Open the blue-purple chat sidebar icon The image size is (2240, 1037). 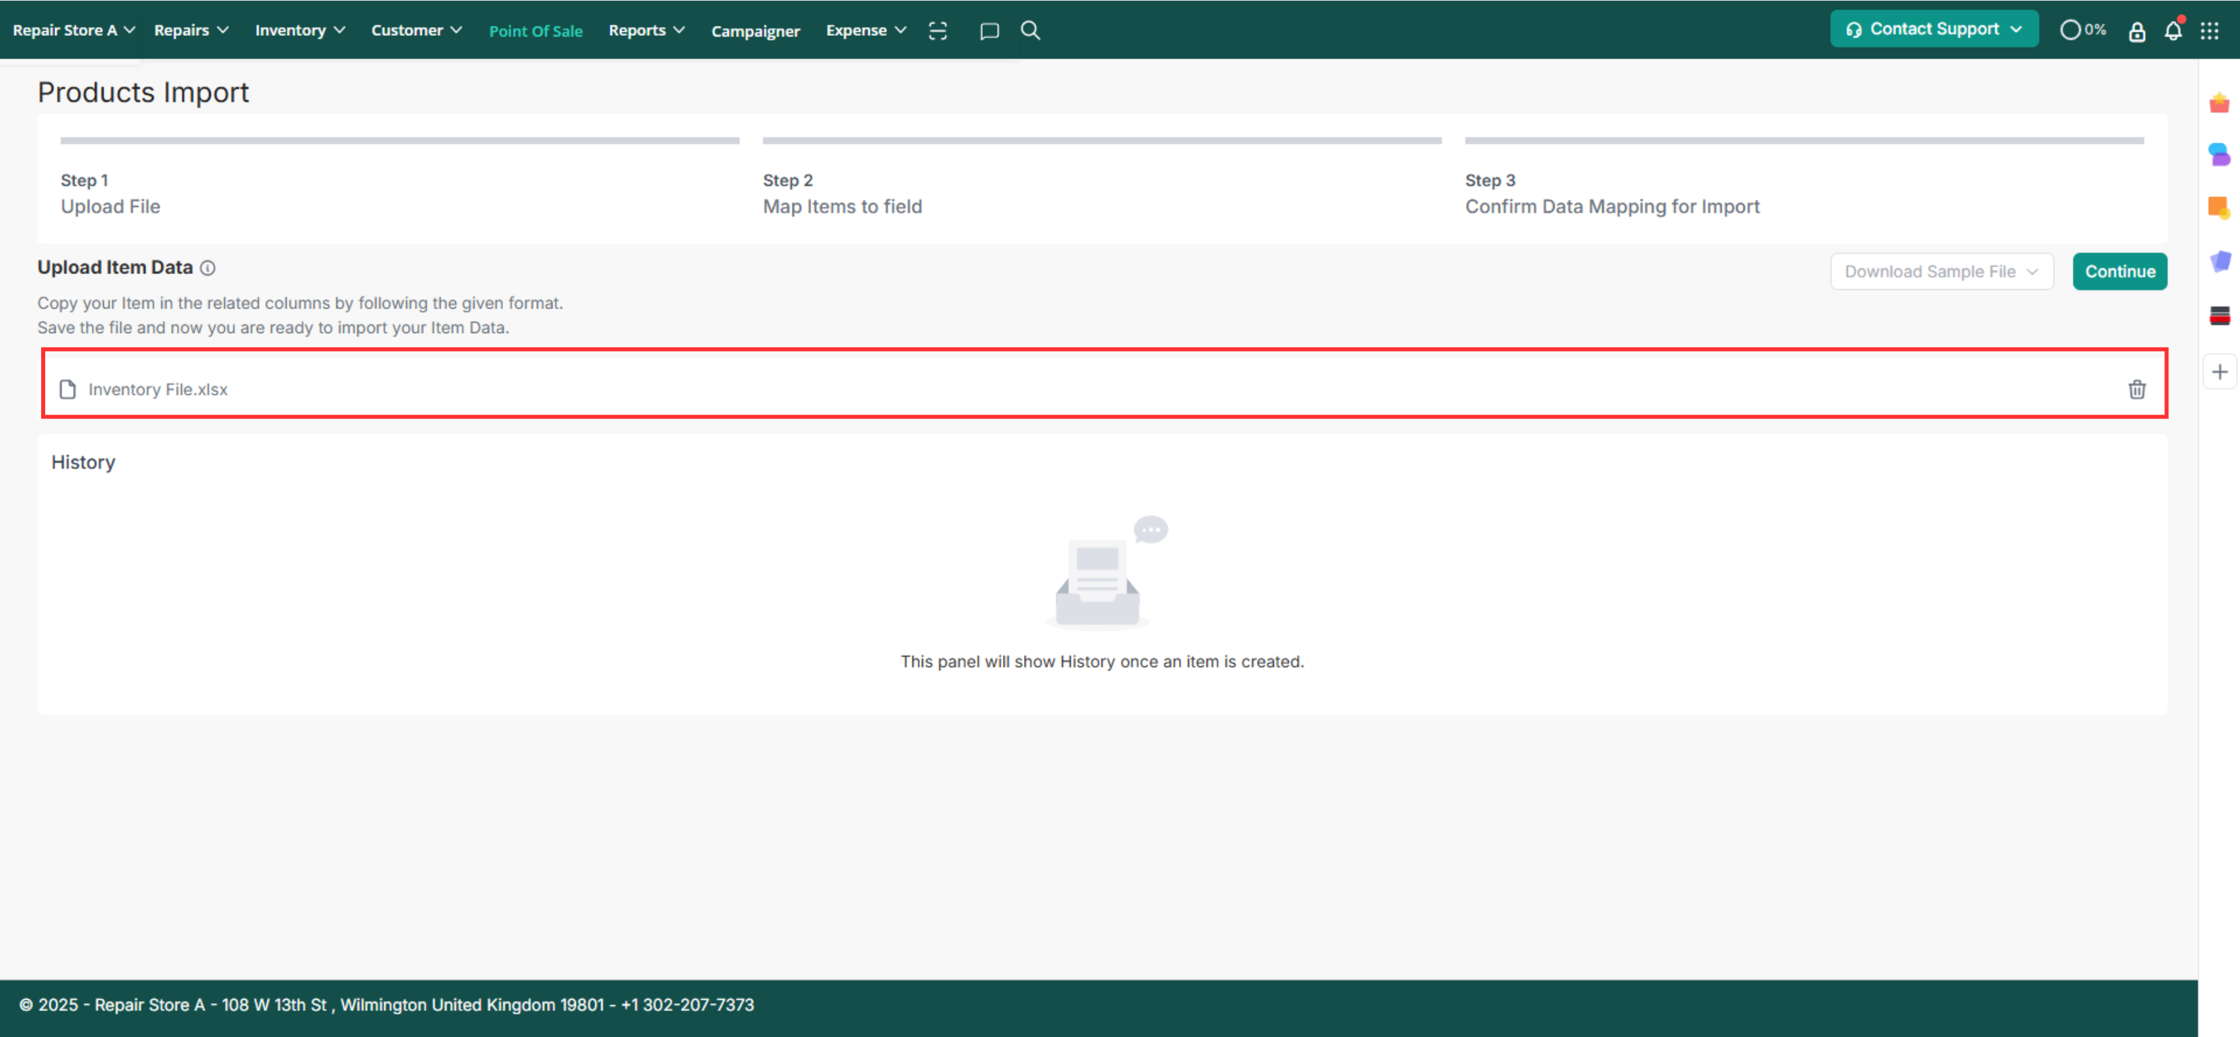pos(2219,155)
